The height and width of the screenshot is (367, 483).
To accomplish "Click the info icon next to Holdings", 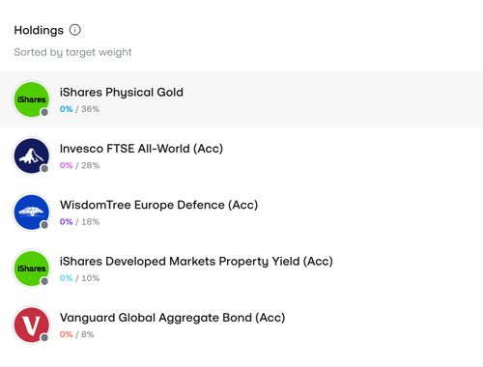I will [x=75, y=30].
